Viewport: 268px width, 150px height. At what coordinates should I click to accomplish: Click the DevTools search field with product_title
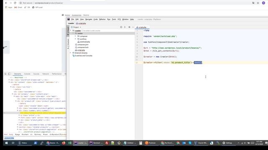pyautogui.click(x=35, y=138)
